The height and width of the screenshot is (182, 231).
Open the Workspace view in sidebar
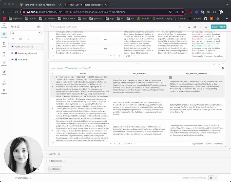coord(4,35)
